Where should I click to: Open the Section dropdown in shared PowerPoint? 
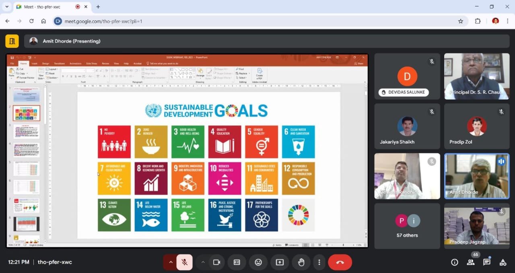pos(53,77)
